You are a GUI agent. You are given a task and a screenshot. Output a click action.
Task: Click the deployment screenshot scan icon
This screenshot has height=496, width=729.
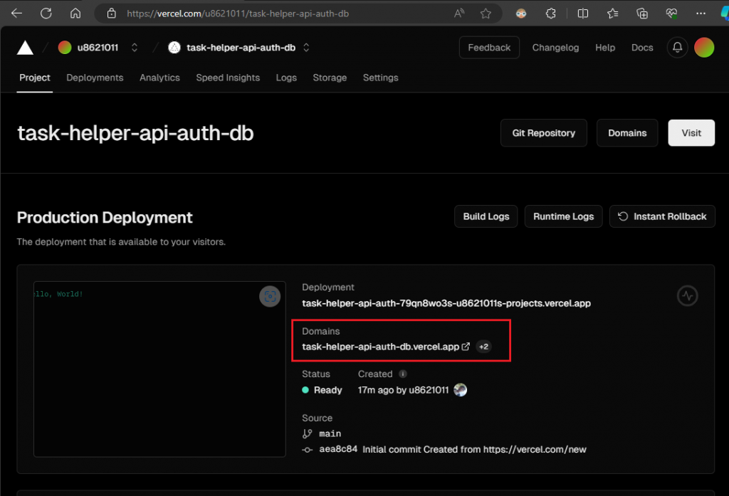(270, 297)
